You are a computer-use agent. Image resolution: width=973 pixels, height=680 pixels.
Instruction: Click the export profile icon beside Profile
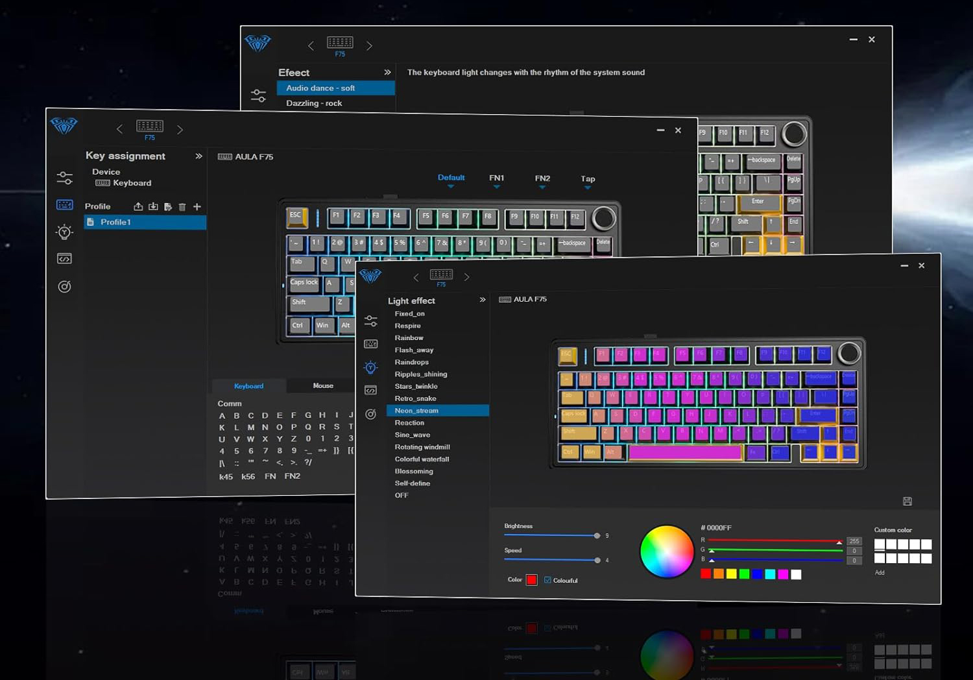coord(138,206)
